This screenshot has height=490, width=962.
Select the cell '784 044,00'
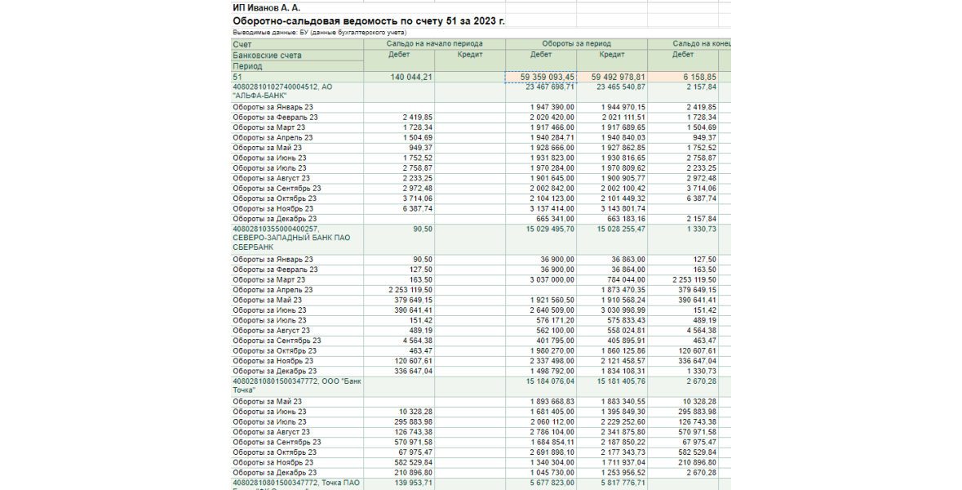coord(612,280)
